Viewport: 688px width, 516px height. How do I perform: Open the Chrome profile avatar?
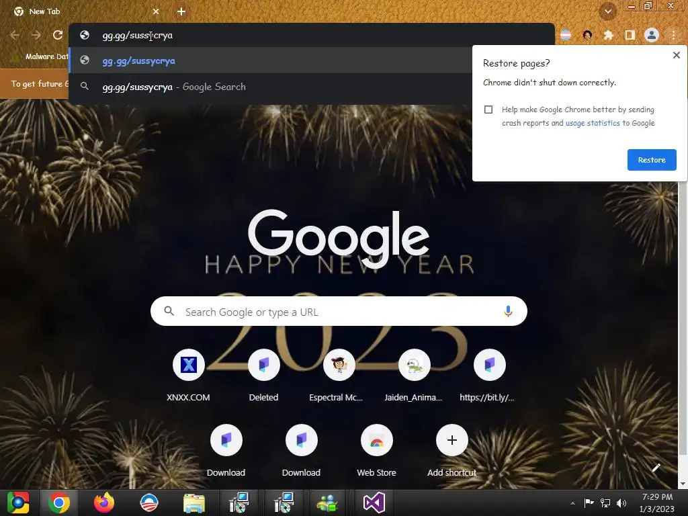pos(652,35)
